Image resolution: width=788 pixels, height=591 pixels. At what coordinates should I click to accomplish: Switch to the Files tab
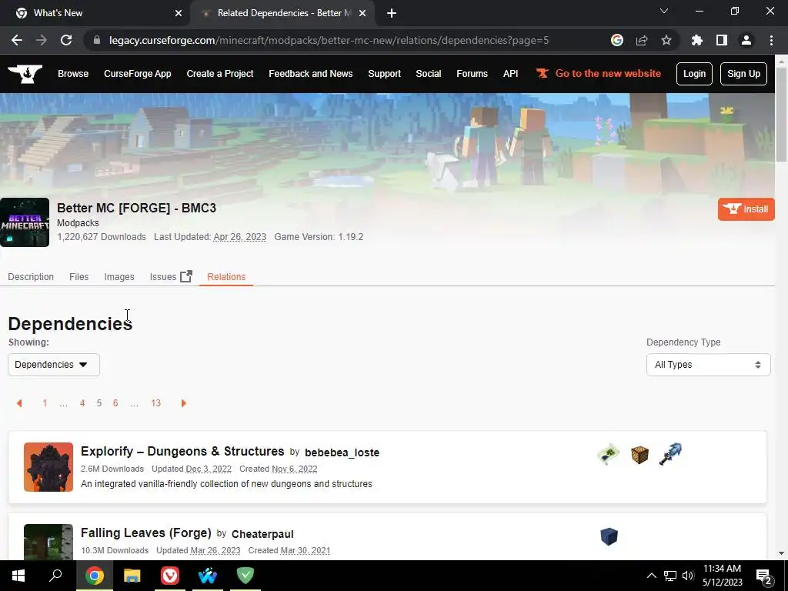pos(79,277)
